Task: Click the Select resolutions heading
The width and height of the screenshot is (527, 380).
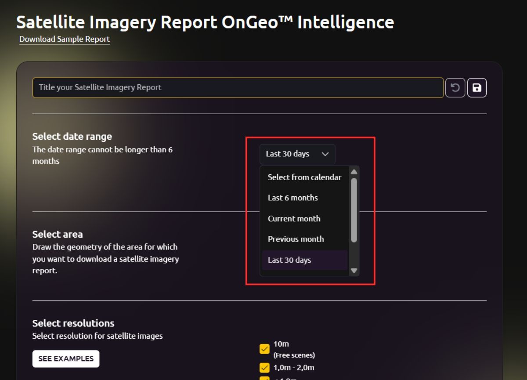Action: [x=73, y=323]
